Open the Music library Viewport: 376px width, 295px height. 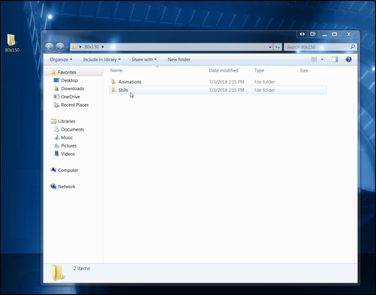pos(67,137)
